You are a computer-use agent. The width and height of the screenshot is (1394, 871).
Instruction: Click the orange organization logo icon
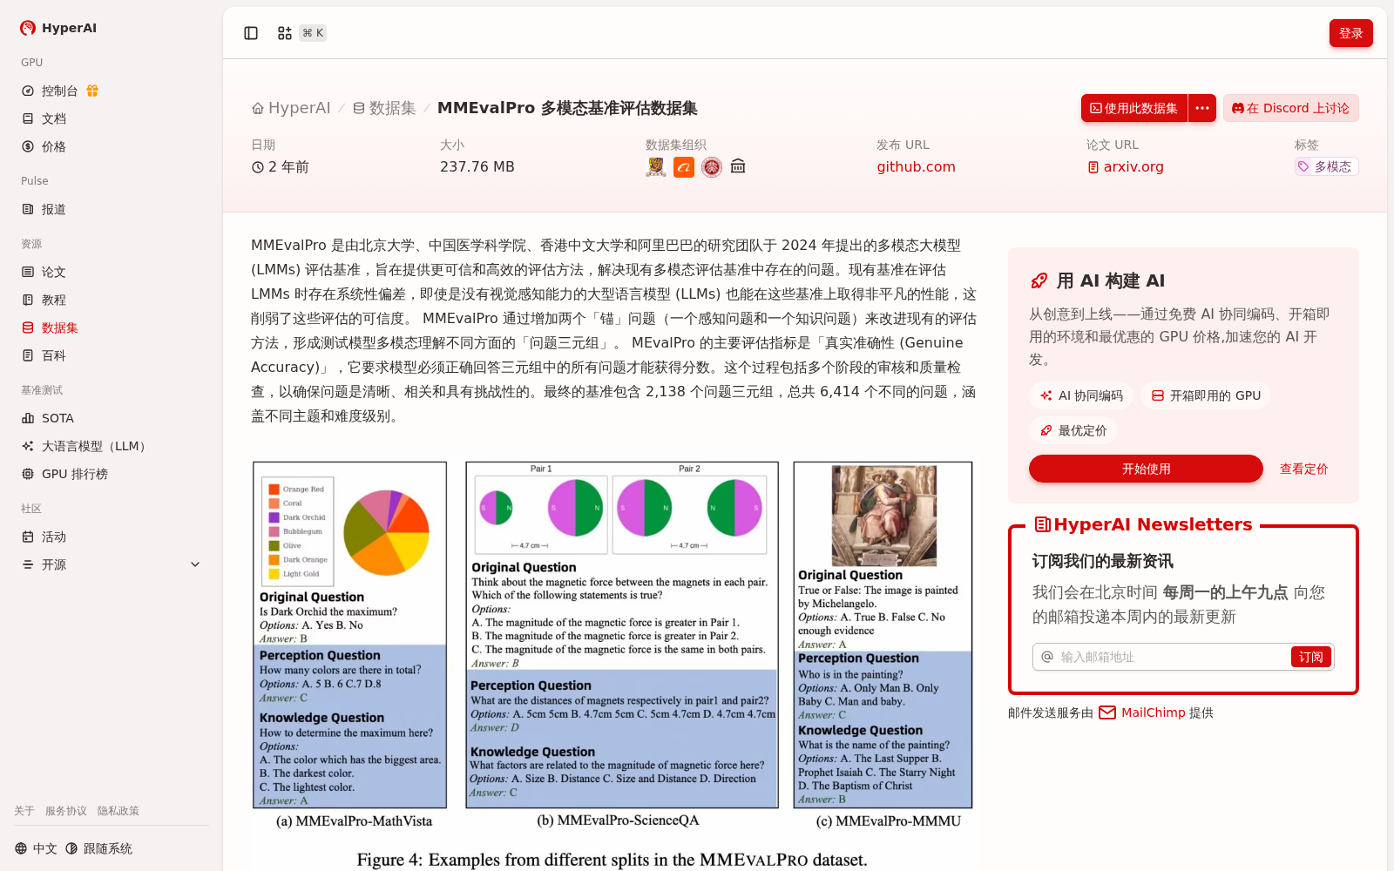pos(684,166)
